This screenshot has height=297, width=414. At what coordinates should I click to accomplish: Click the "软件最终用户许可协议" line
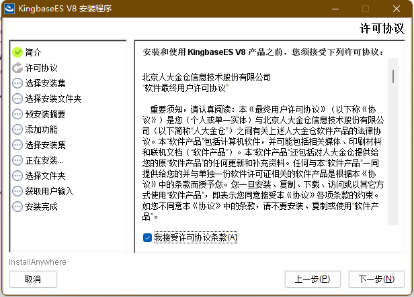pos(185,88)
